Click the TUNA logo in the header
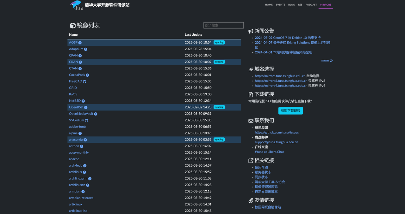 point(77,5)
